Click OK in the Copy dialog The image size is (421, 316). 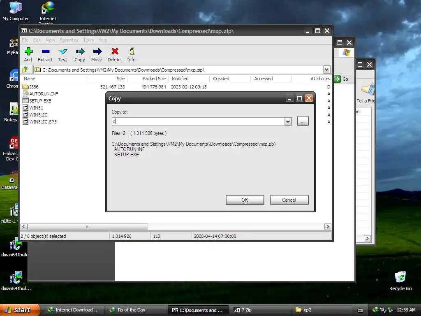pyautogui.click(x=245, y=200)
